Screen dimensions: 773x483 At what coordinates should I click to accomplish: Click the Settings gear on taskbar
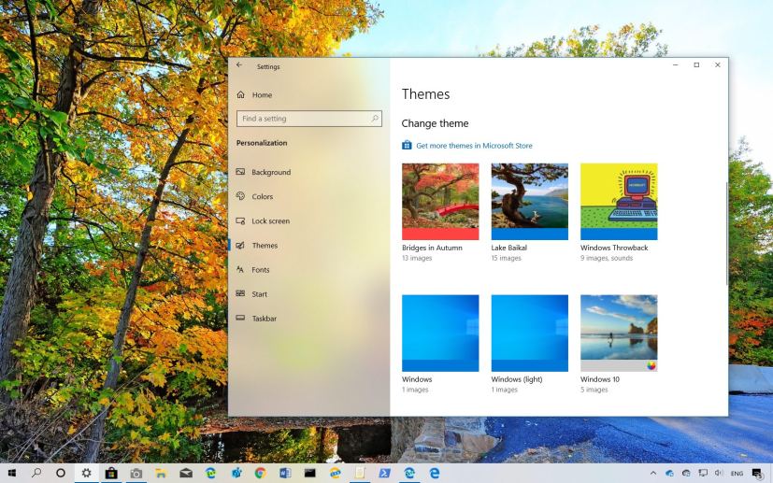(86, 473)
